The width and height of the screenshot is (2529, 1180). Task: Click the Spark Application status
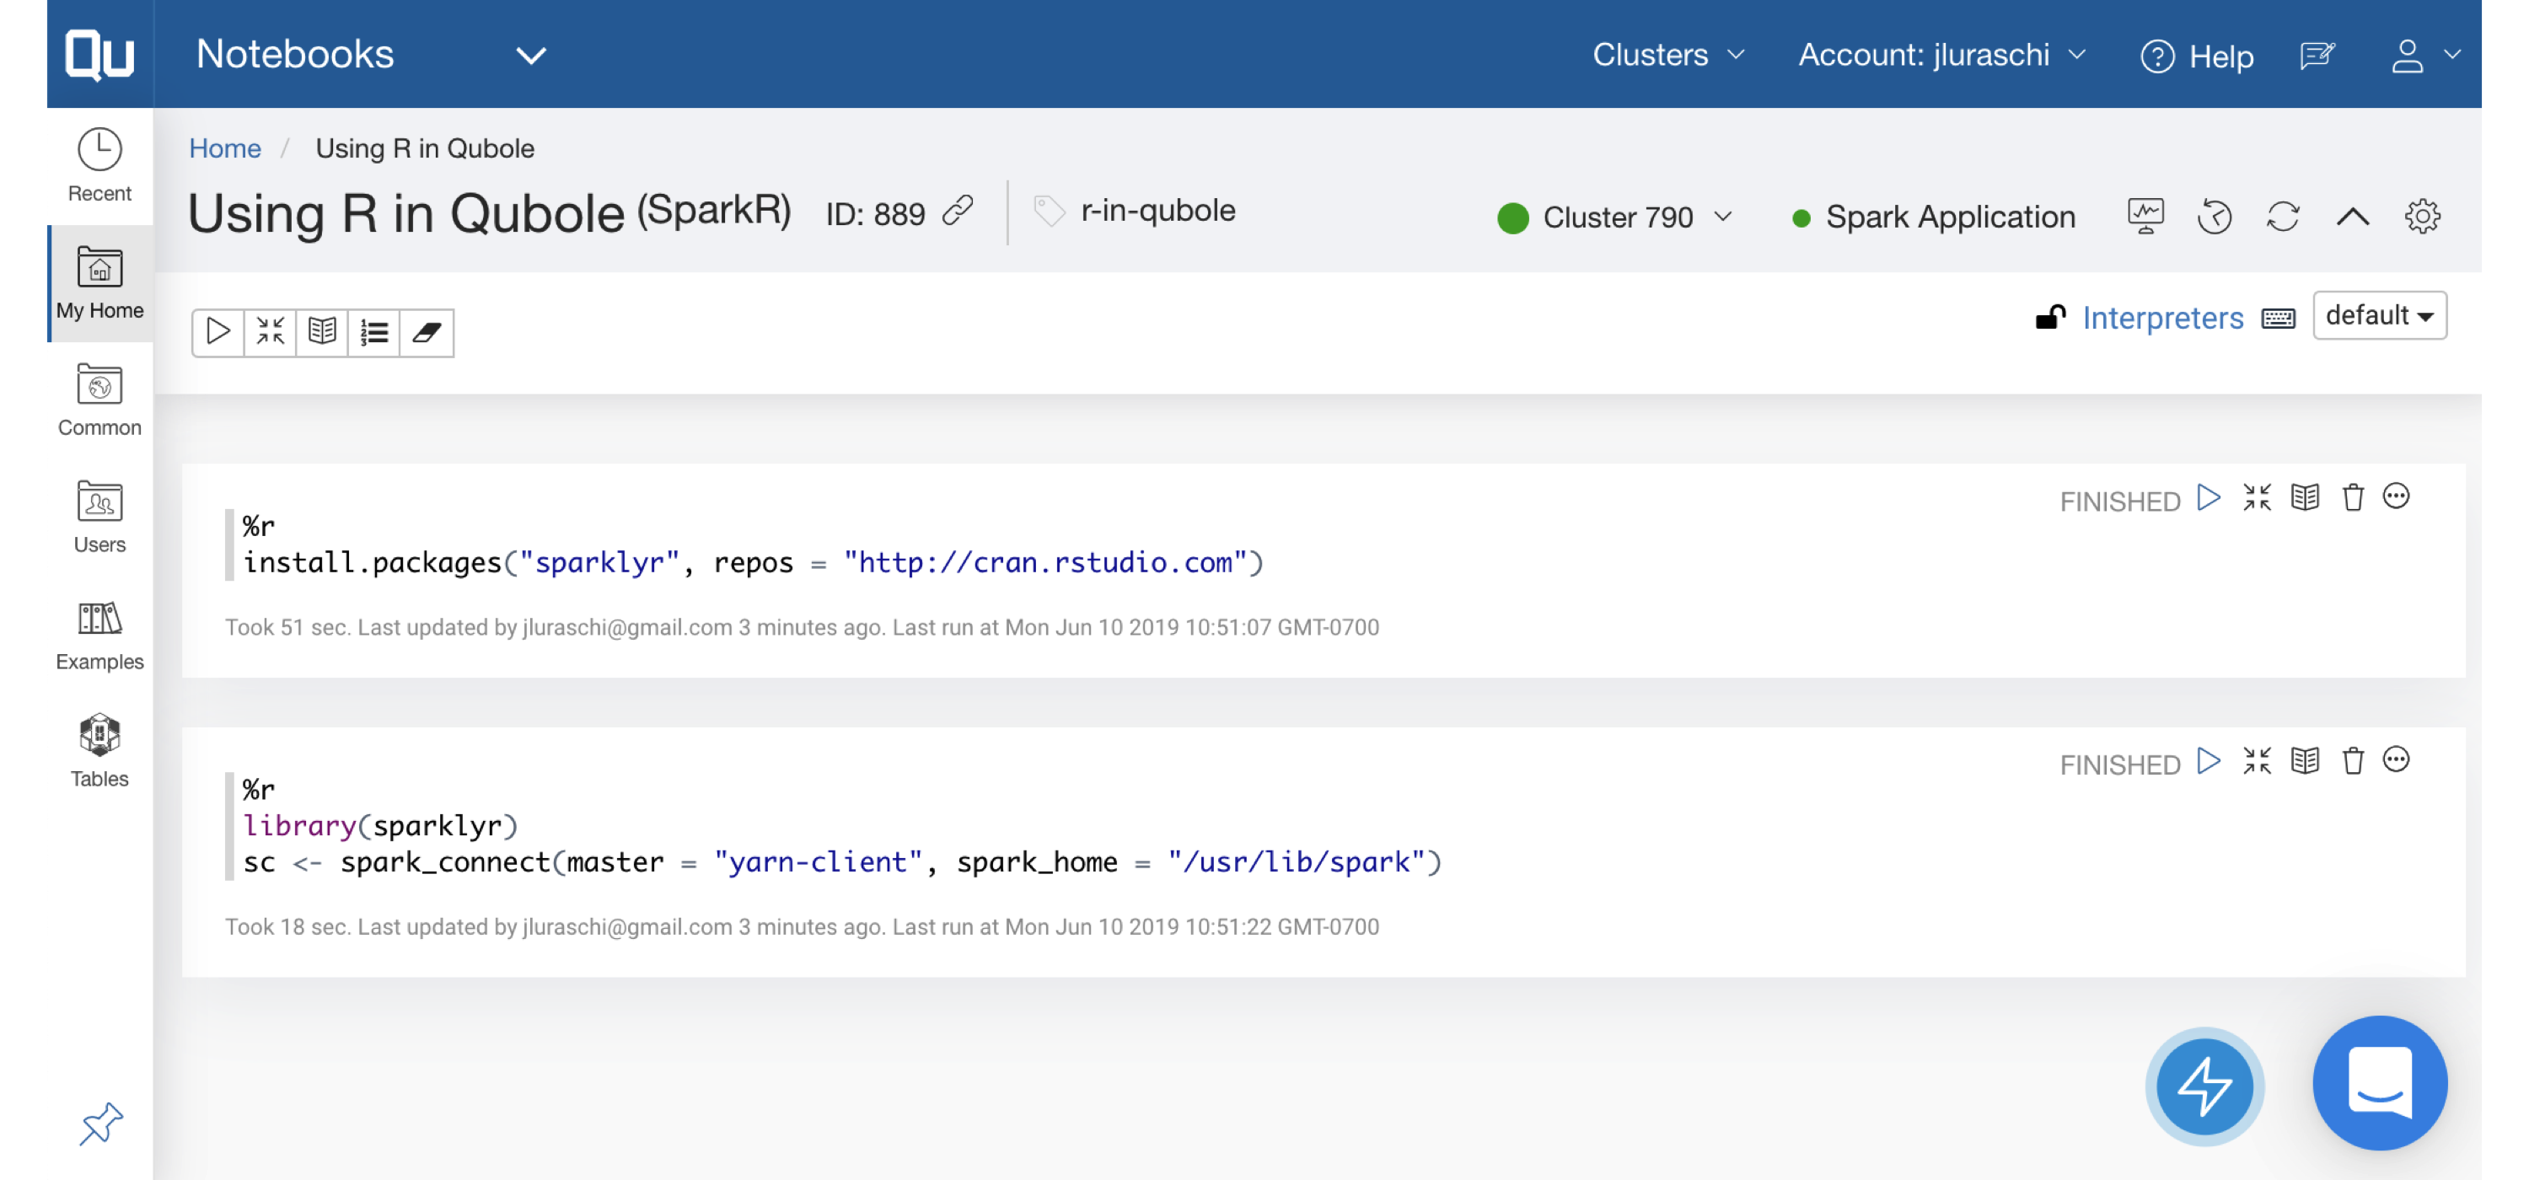(1933, 217)
